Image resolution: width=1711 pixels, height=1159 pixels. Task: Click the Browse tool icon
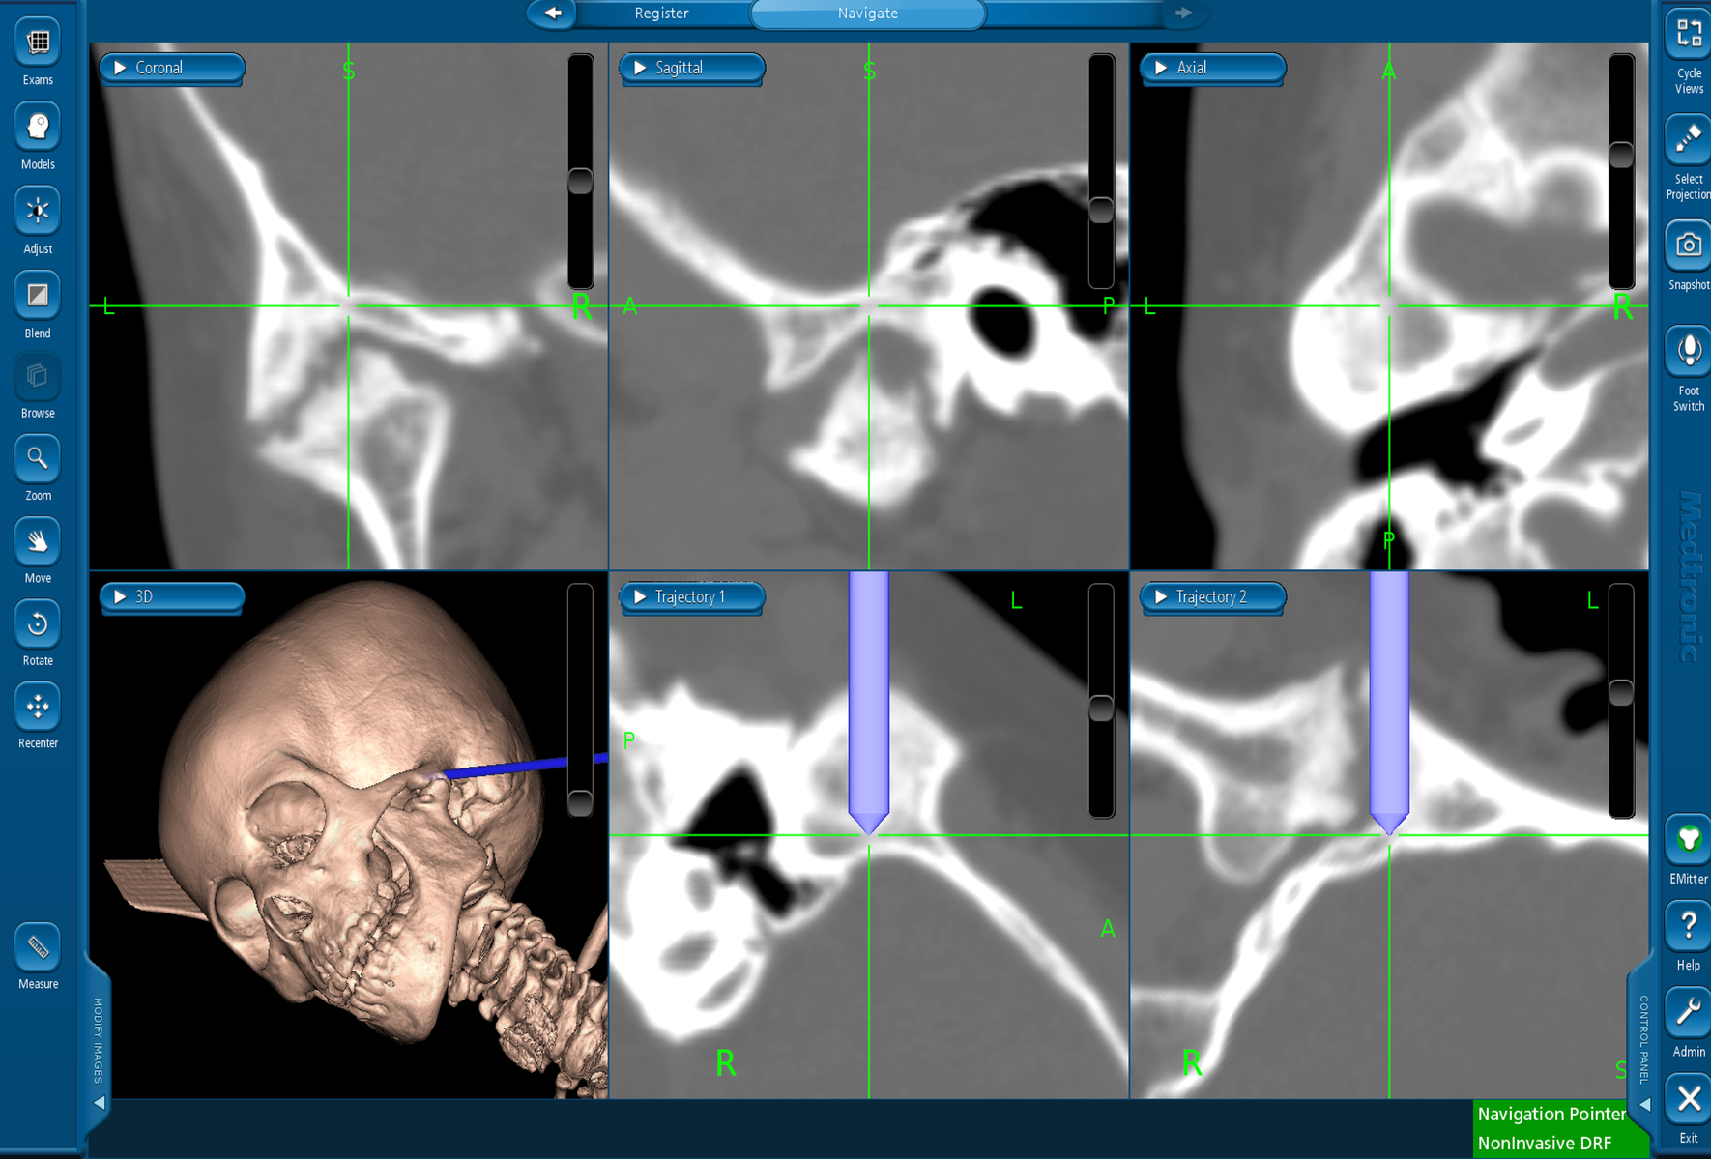pos(38,377)
